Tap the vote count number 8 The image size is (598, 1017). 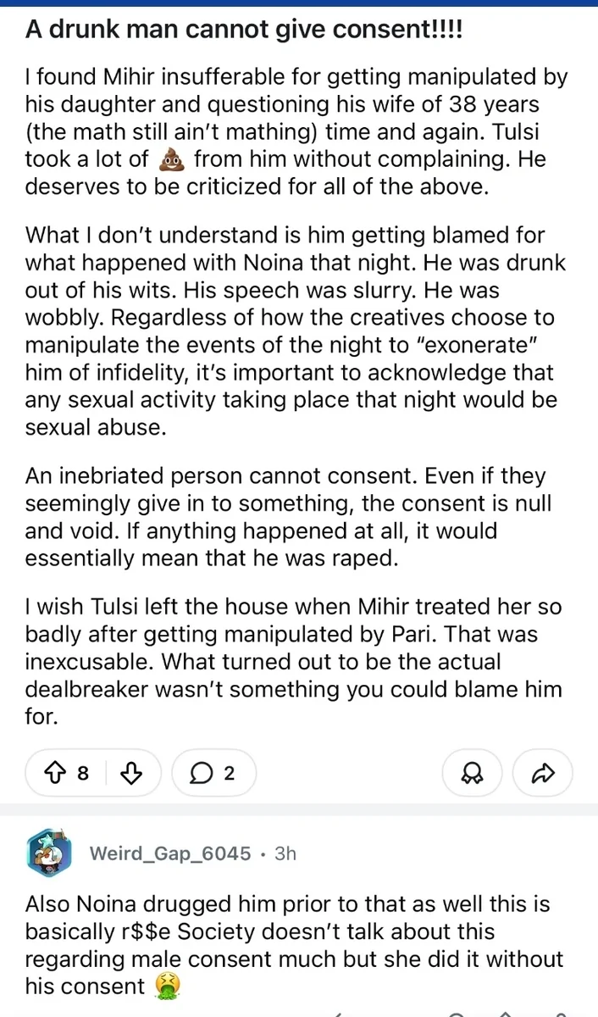click(x=83, y=773)
